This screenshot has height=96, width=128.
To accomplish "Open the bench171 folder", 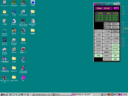I will 14,69.
